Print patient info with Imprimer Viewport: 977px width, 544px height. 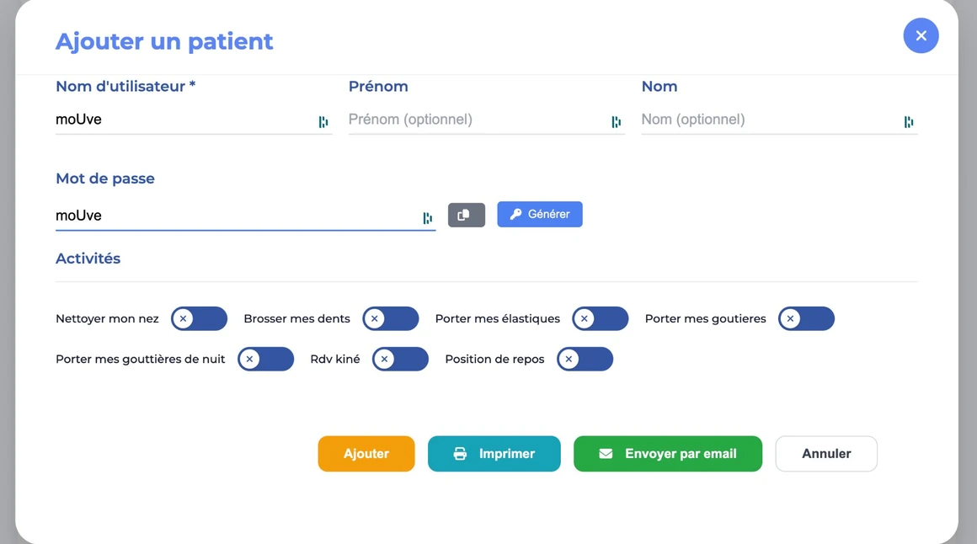click(x=494, y=454)
